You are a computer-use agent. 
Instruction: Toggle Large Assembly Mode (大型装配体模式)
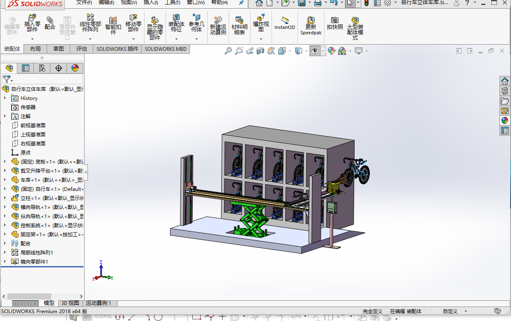click(355, 28)
